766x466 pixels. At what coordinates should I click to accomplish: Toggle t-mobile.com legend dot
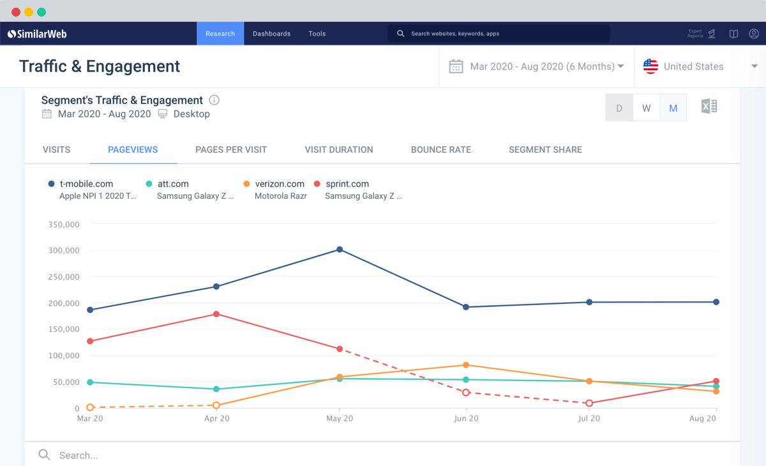[x=51, y=184]
